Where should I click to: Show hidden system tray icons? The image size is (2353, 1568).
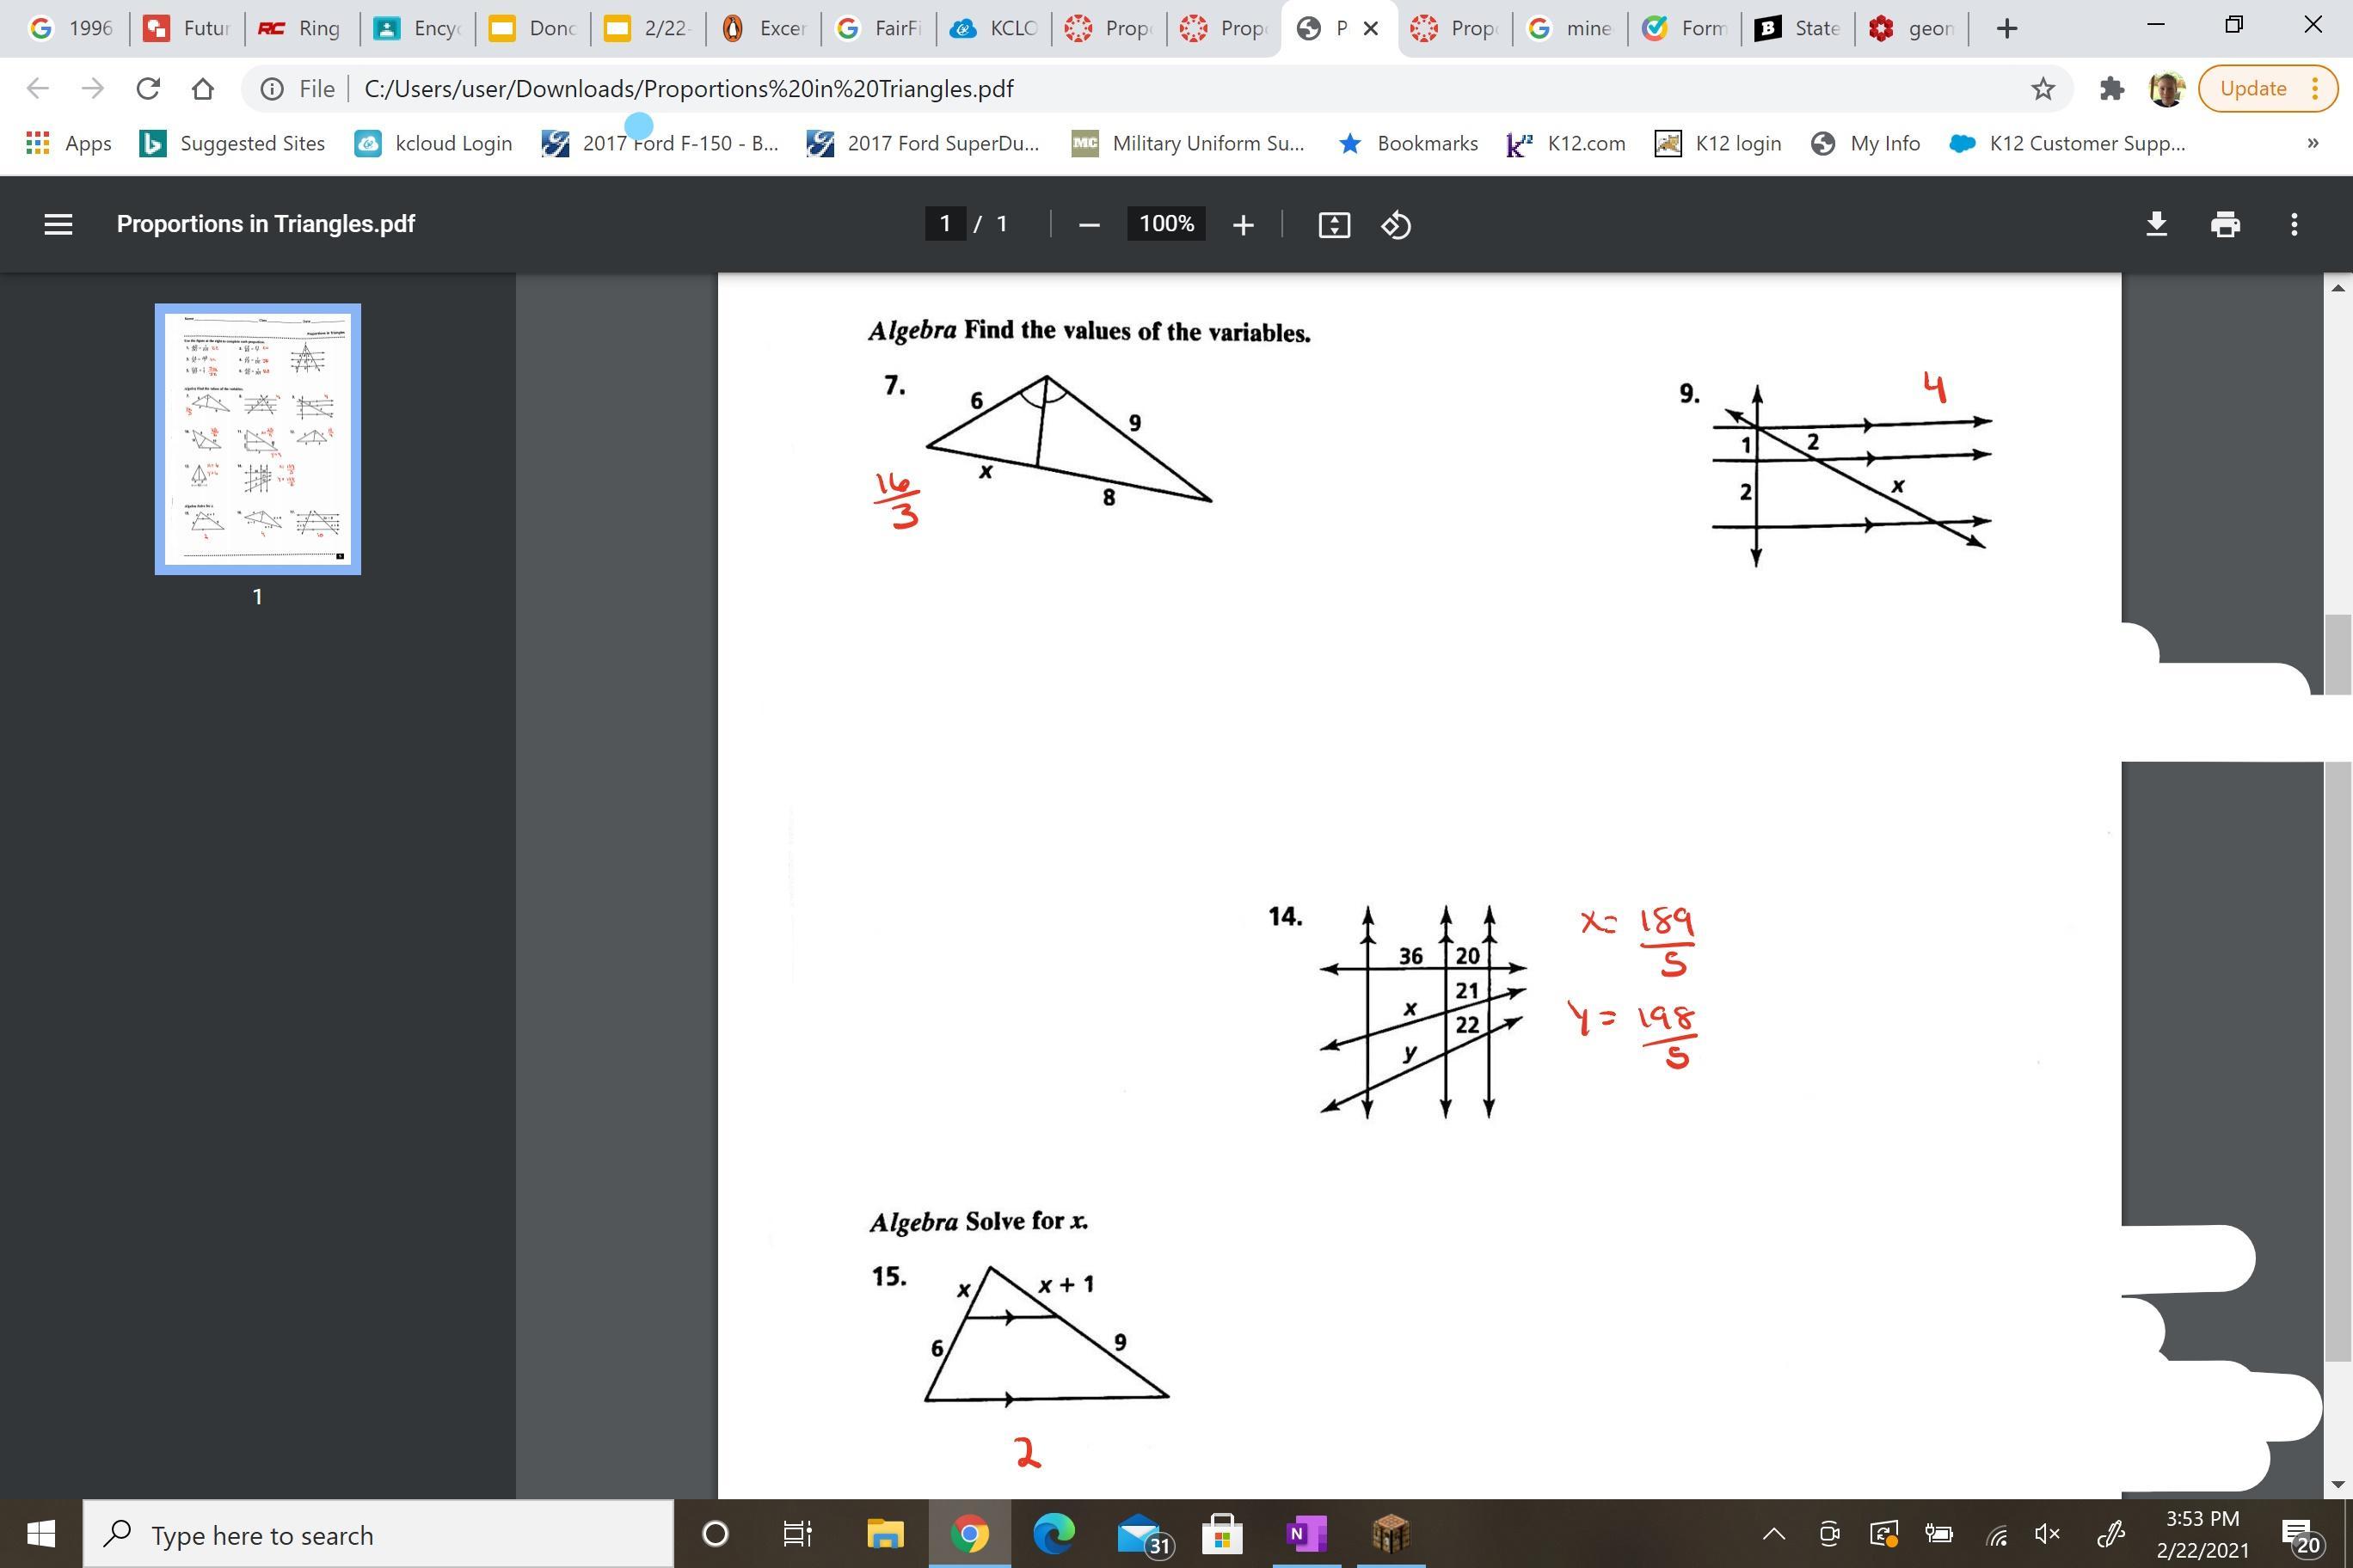point(1772,1534)
